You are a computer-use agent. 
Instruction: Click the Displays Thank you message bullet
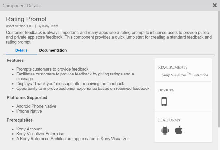[70, 84]
